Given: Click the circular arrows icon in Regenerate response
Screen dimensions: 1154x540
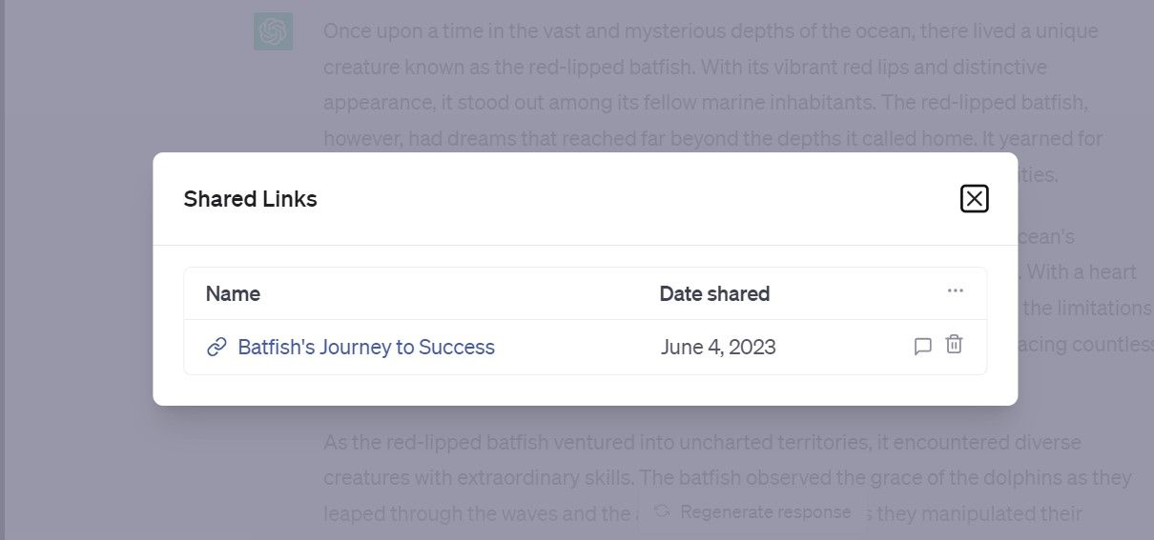Looking at the screenshot, I should pyautogui.click(x=662, y=511).
